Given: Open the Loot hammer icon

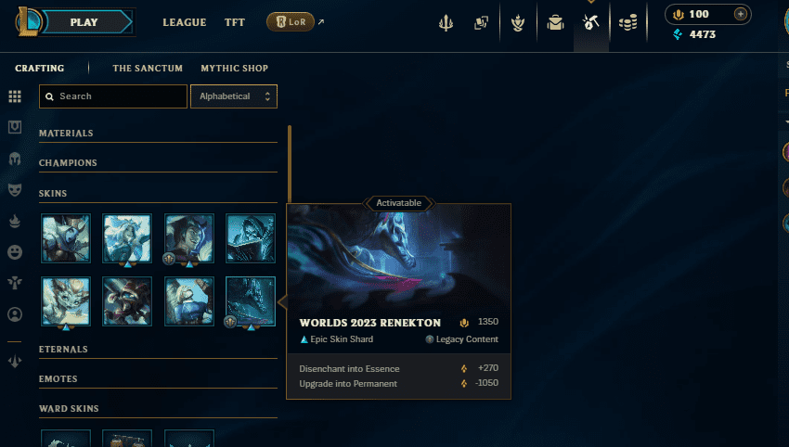Looking at the screenshot, I should (590, 22).
